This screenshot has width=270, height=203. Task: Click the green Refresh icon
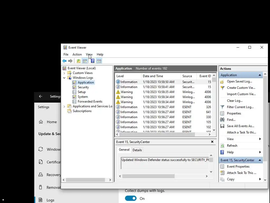(x=222, y=146)
